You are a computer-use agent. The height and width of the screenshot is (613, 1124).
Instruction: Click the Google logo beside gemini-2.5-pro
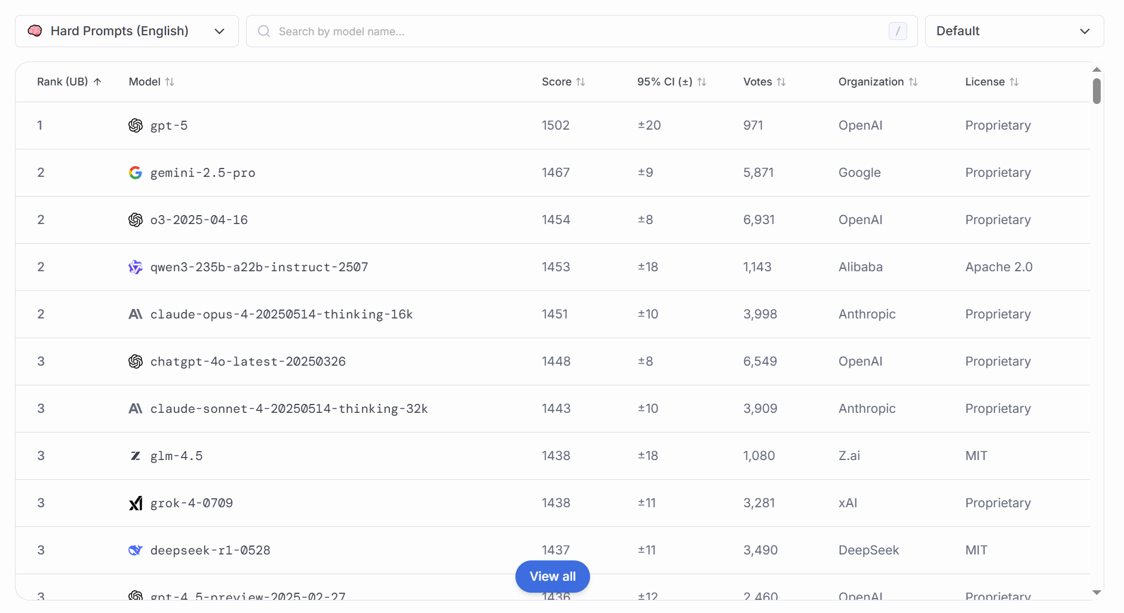(136, 173)
